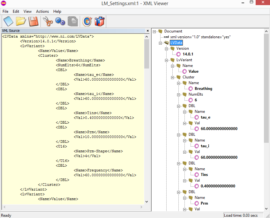Select the Breathing value in the tree
The image size is (270, 218).
tap(203, 89)
